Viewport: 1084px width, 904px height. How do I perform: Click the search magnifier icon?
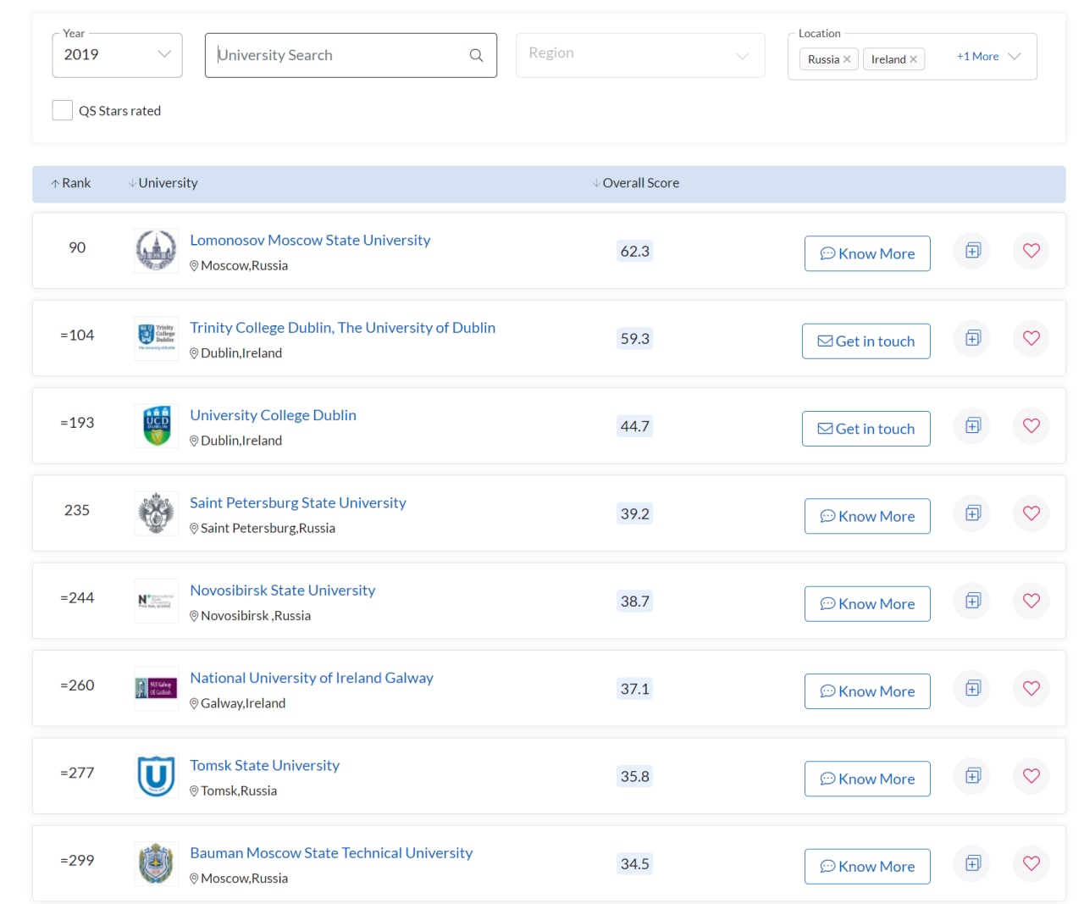[476, 55]
